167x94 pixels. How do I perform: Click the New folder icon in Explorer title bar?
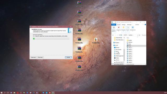(117, 22)
